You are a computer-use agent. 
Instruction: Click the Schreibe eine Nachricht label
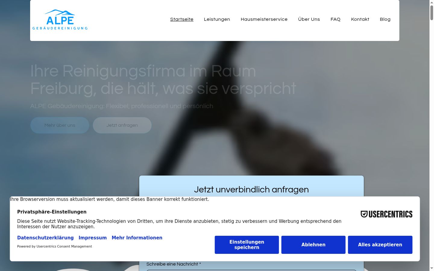(174, 264)
